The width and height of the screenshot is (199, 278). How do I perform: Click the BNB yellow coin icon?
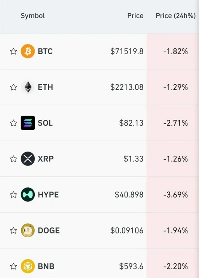pyautogui.click(x=28, y=266)
